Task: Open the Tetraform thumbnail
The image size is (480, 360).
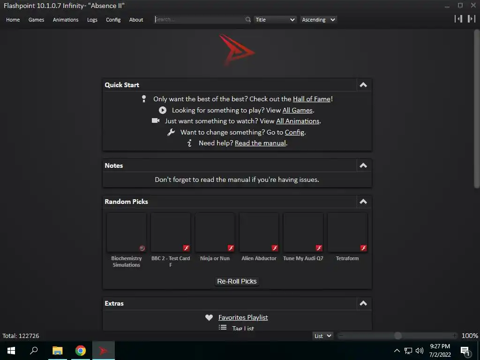Action: click(347, 232)
